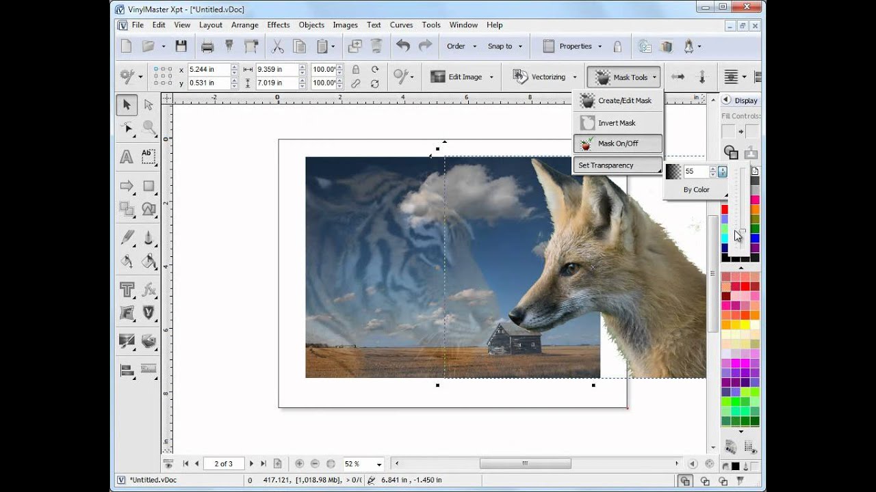Click the flip vertical arrows icon
This screenshot has width=876, height=492.
(701, 77)
